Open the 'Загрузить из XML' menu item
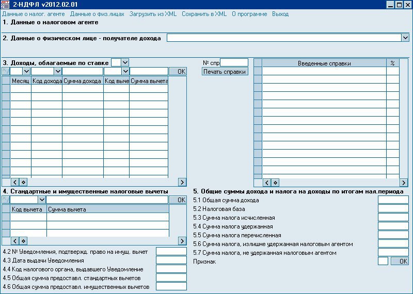The image size is (413, 294). (153, 14)
